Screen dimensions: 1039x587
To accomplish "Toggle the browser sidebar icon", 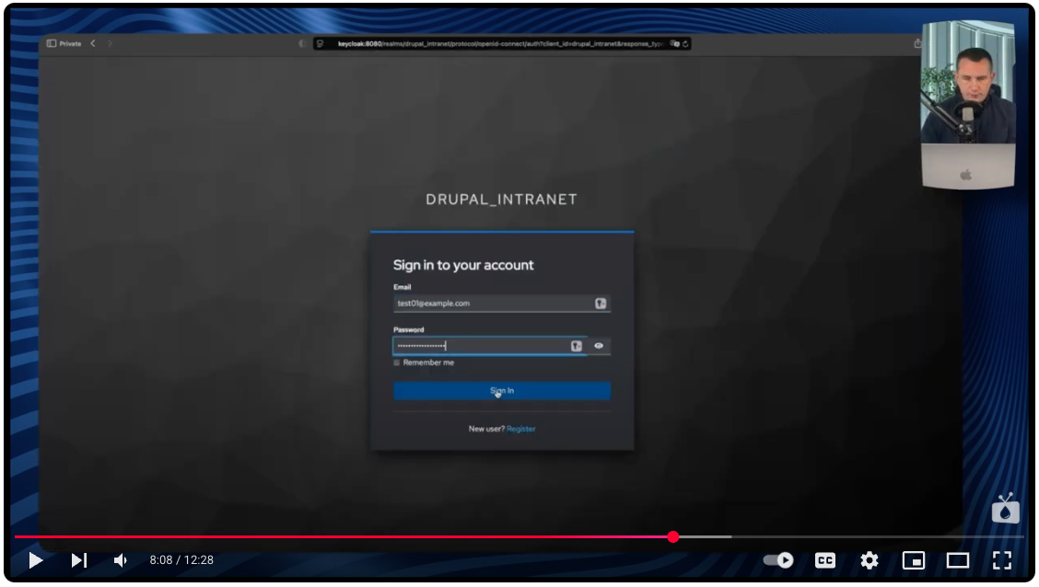I will (52, 43).
